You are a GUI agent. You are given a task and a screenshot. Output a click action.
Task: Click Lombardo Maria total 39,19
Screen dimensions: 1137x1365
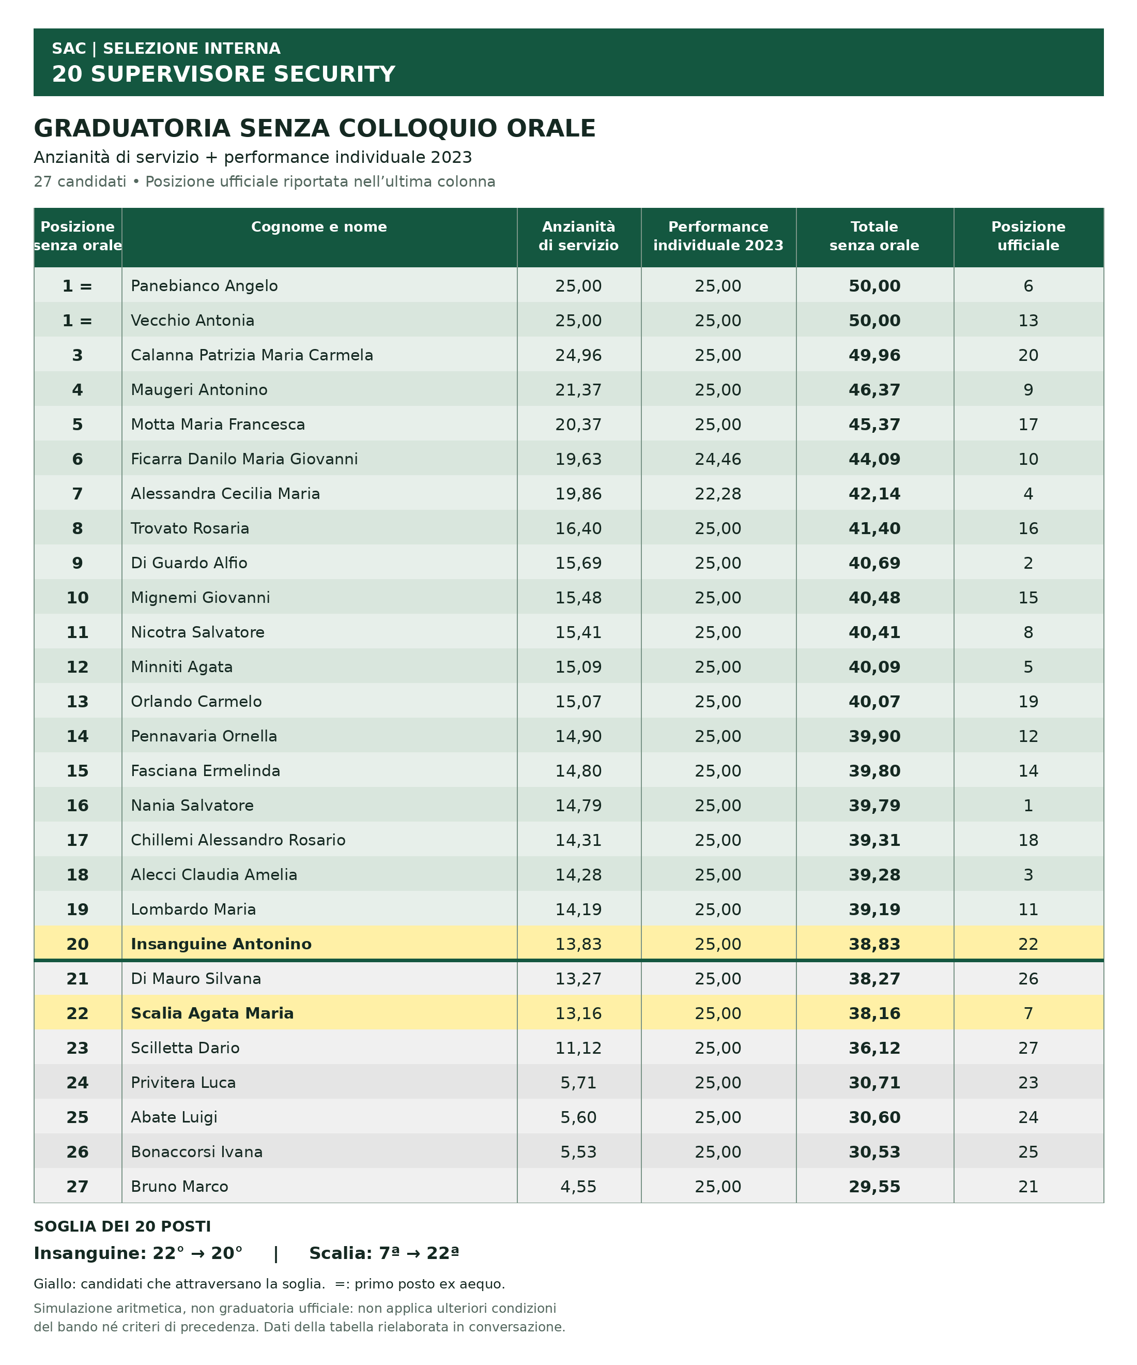coord(874,910)
